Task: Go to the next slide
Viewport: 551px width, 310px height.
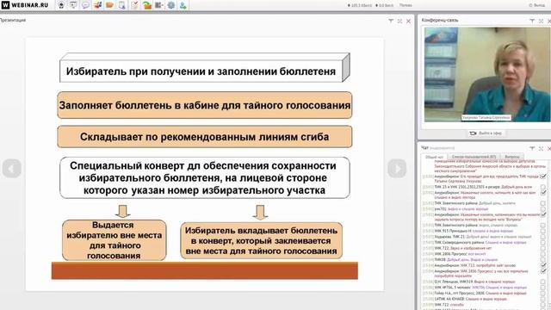Action: click(x=397, y=169)
